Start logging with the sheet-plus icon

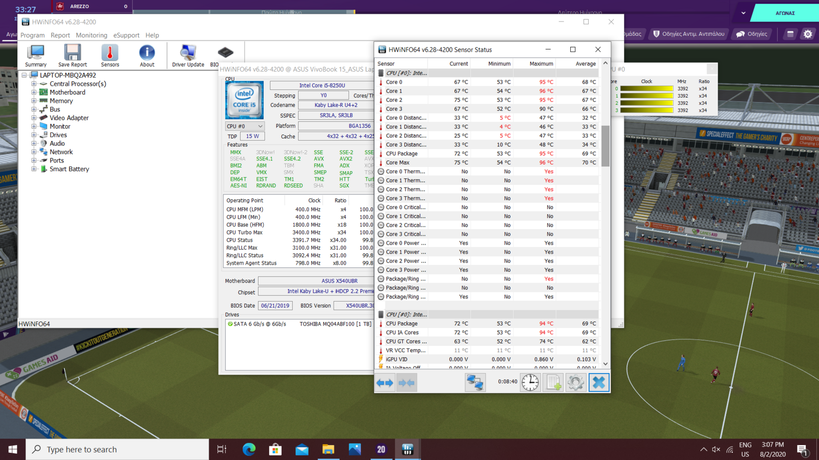553,382
